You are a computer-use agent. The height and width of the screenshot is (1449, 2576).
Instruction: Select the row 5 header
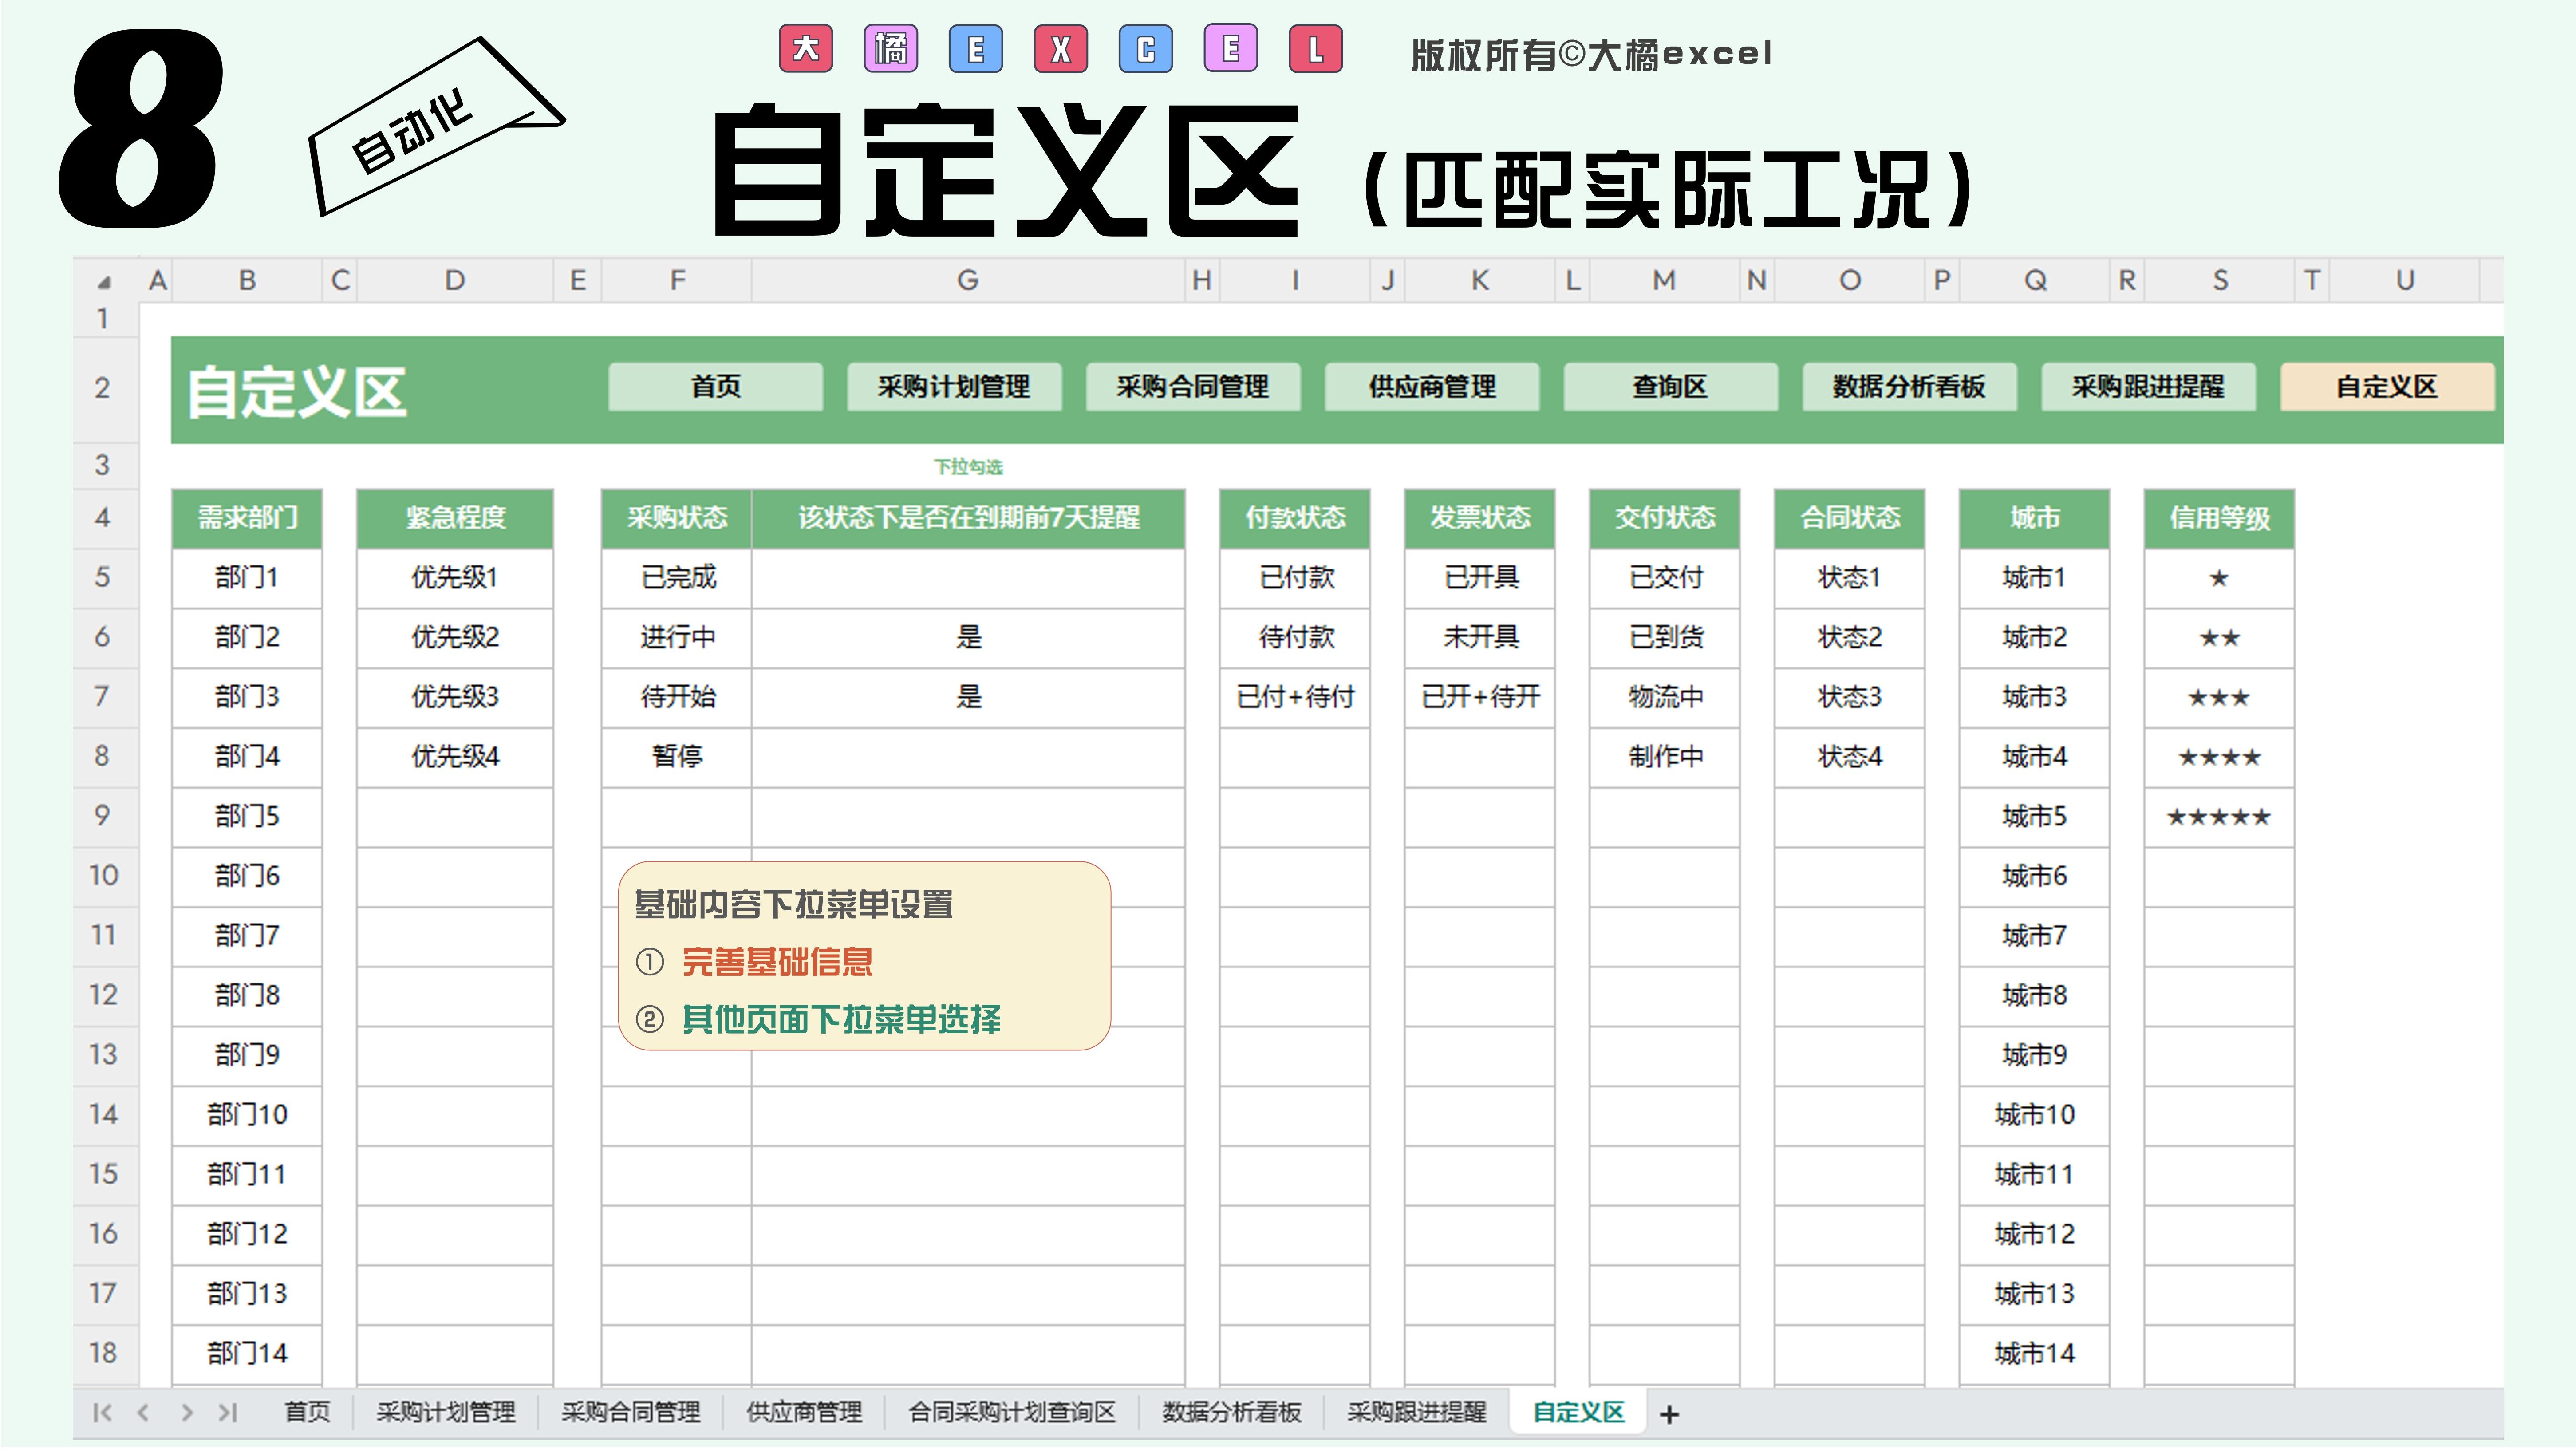[x=103, y=577]
